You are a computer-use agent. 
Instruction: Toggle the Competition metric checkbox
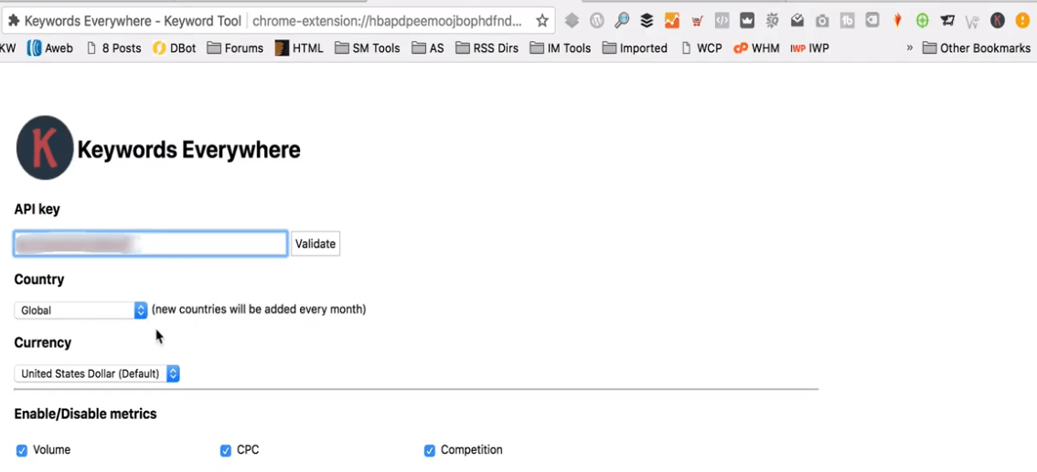click(429, 450)
